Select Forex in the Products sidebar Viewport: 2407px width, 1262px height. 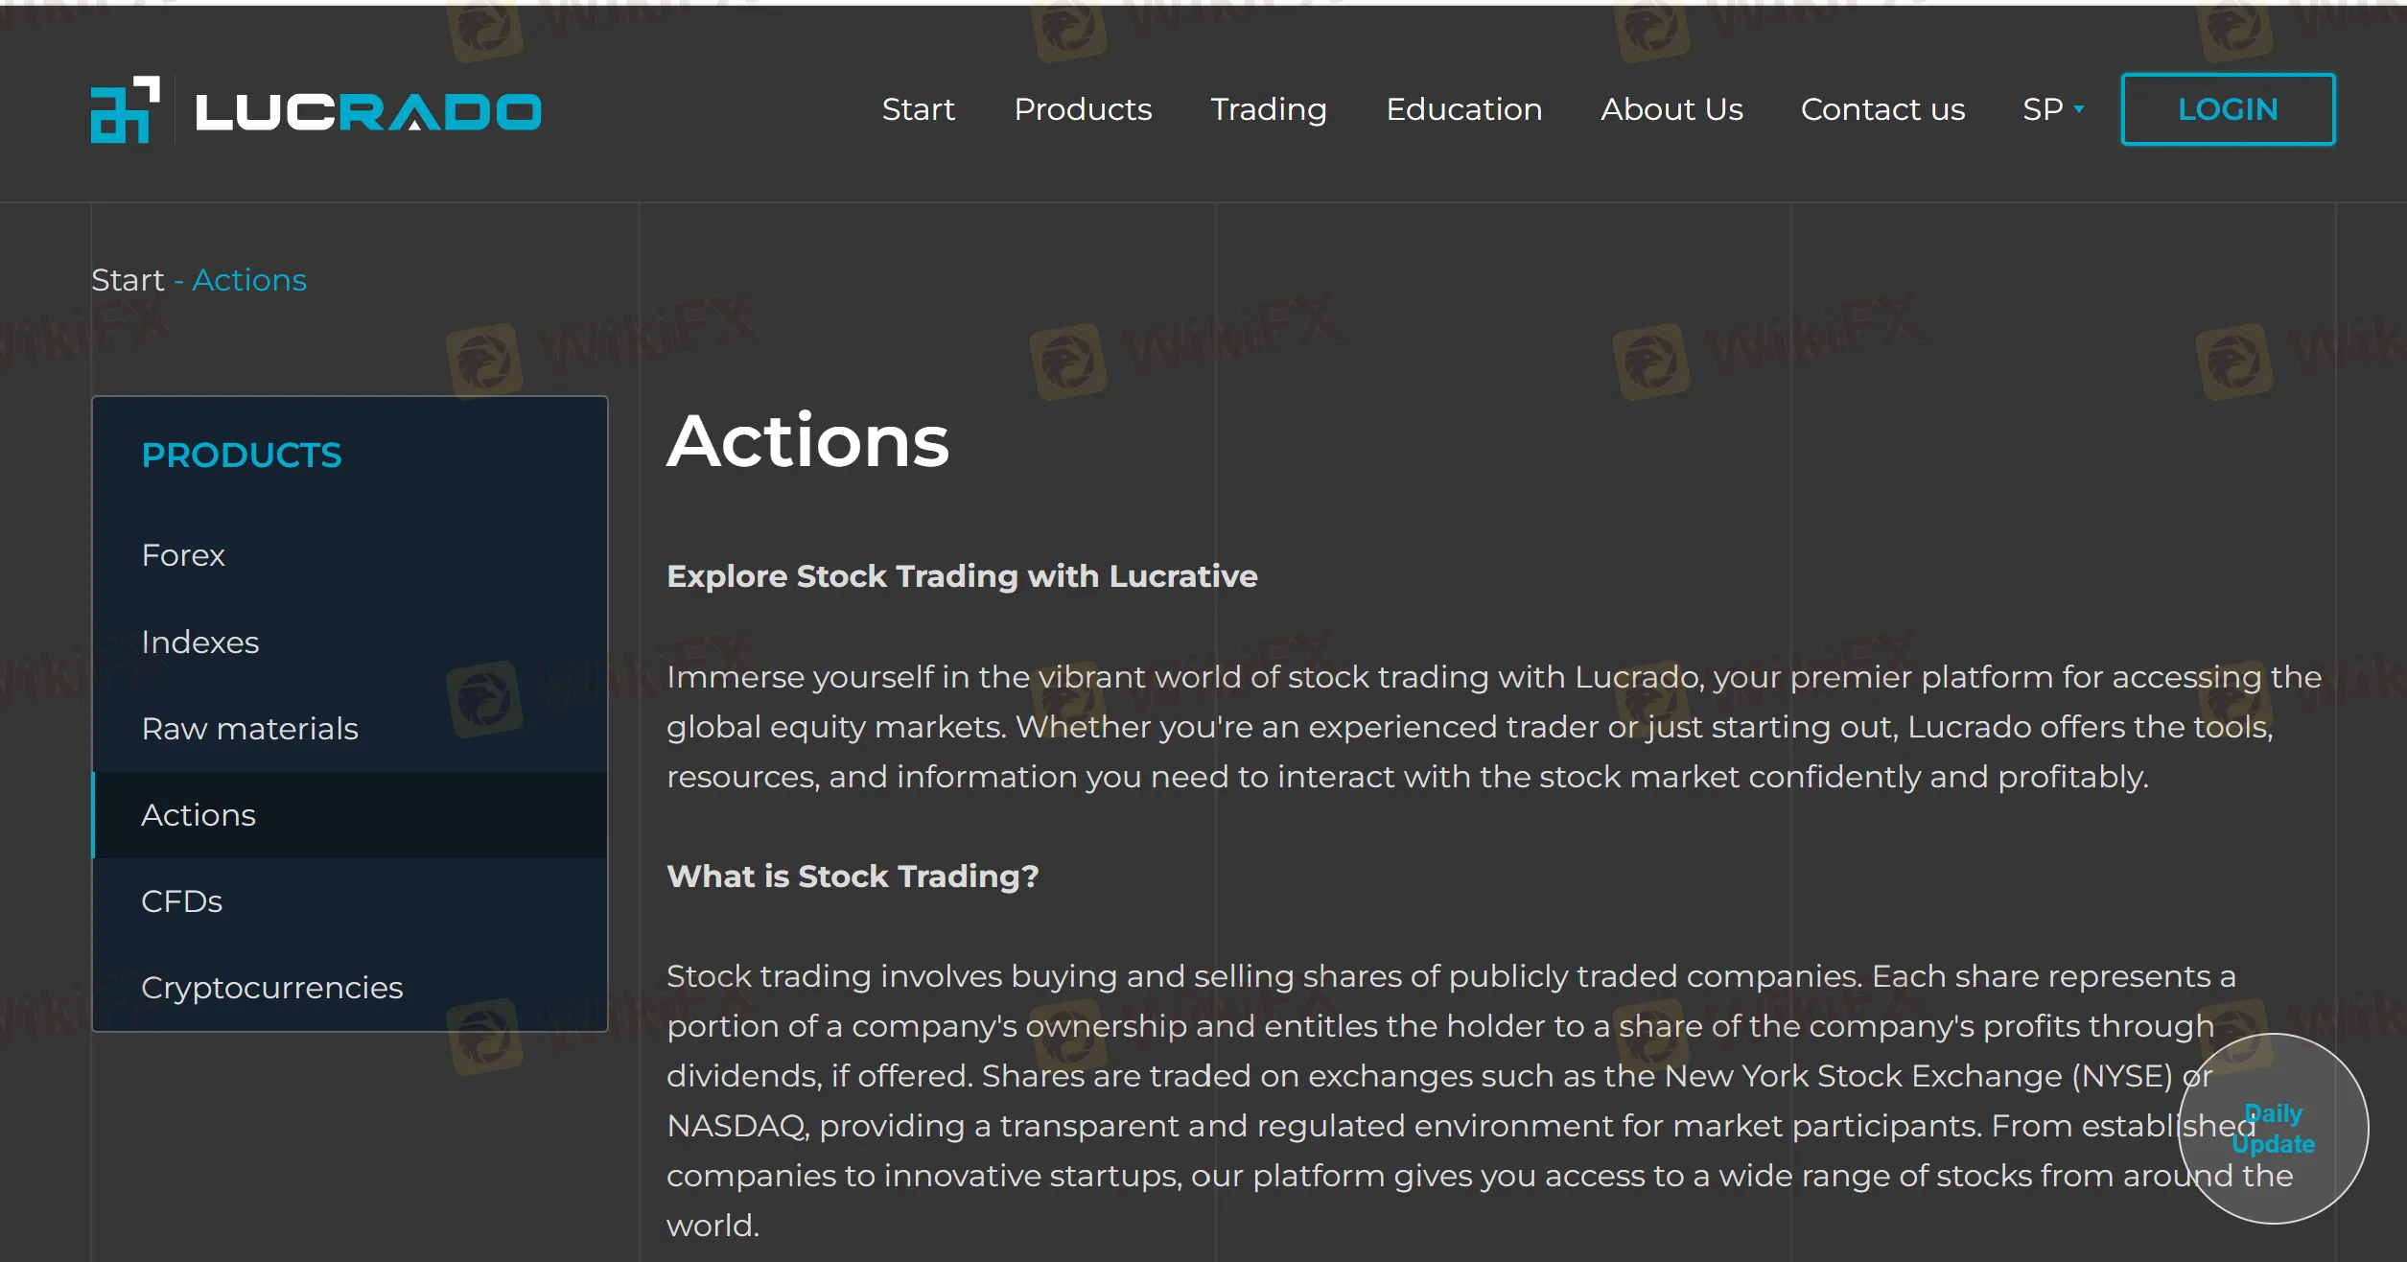(x=183, y=555)
